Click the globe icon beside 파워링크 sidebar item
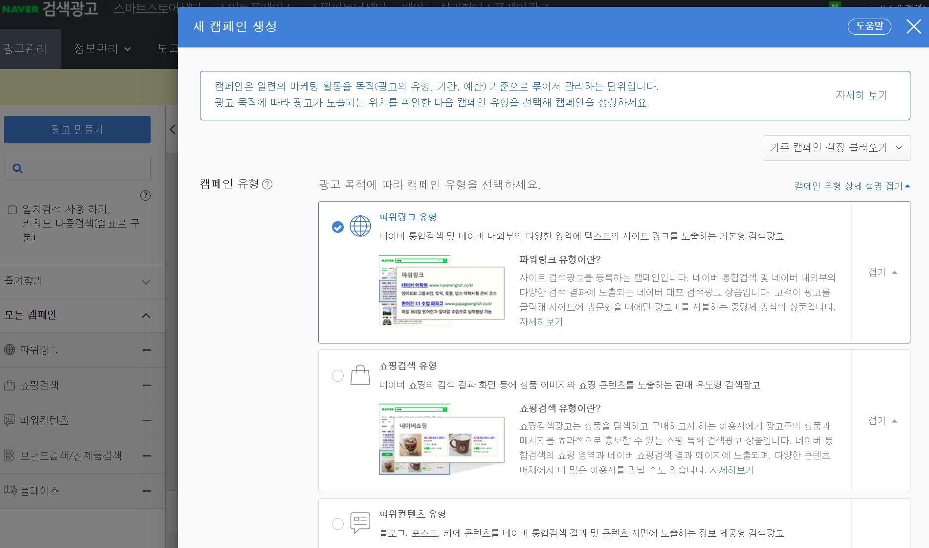 (x=10, y=350)
